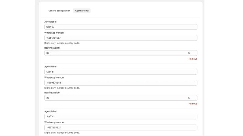
Task: Select the Agent routing tab
Action: [x=82, y=11]
